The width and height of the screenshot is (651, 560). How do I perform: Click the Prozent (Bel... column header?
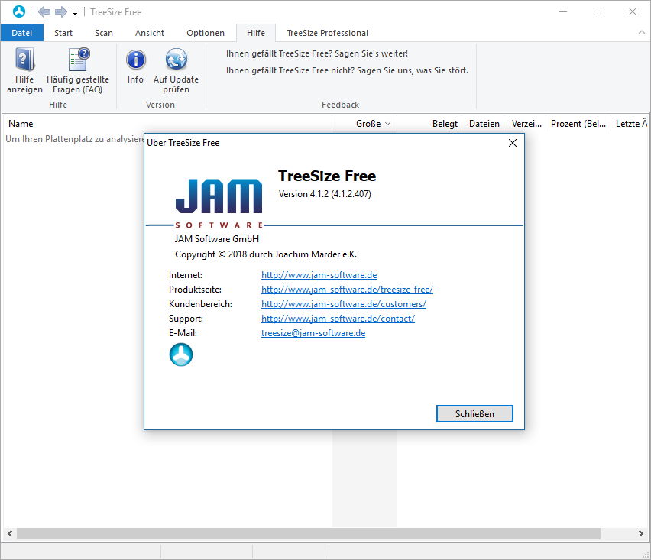(x=578, y=124)
